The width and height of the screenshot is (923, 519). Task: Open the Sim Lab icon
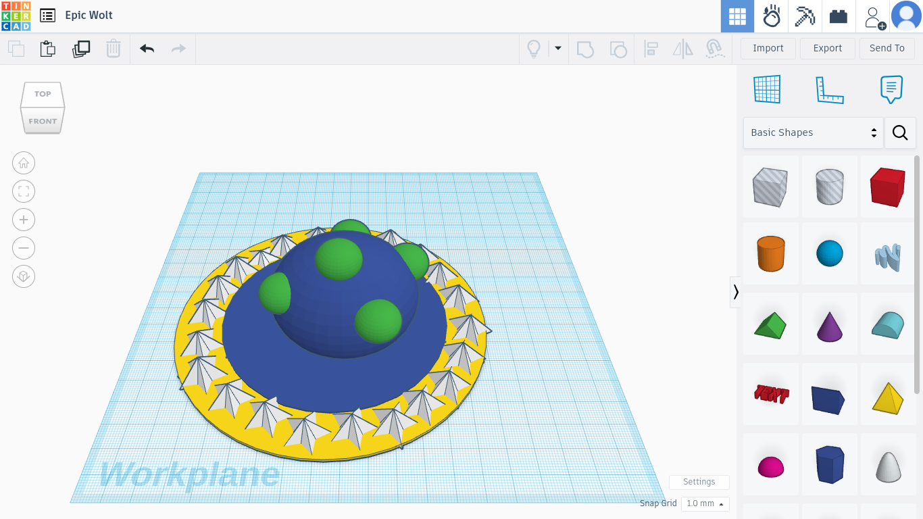pyautogui.click(x=772, y=16)
